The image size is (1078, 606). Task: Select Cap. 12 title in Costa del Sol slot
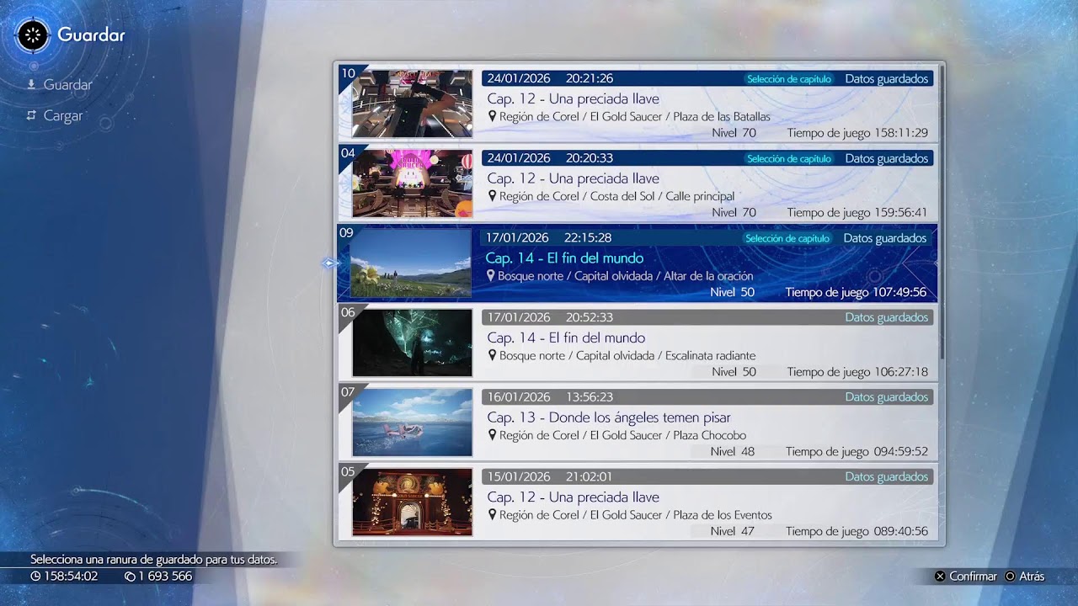[x=574, y=178]
